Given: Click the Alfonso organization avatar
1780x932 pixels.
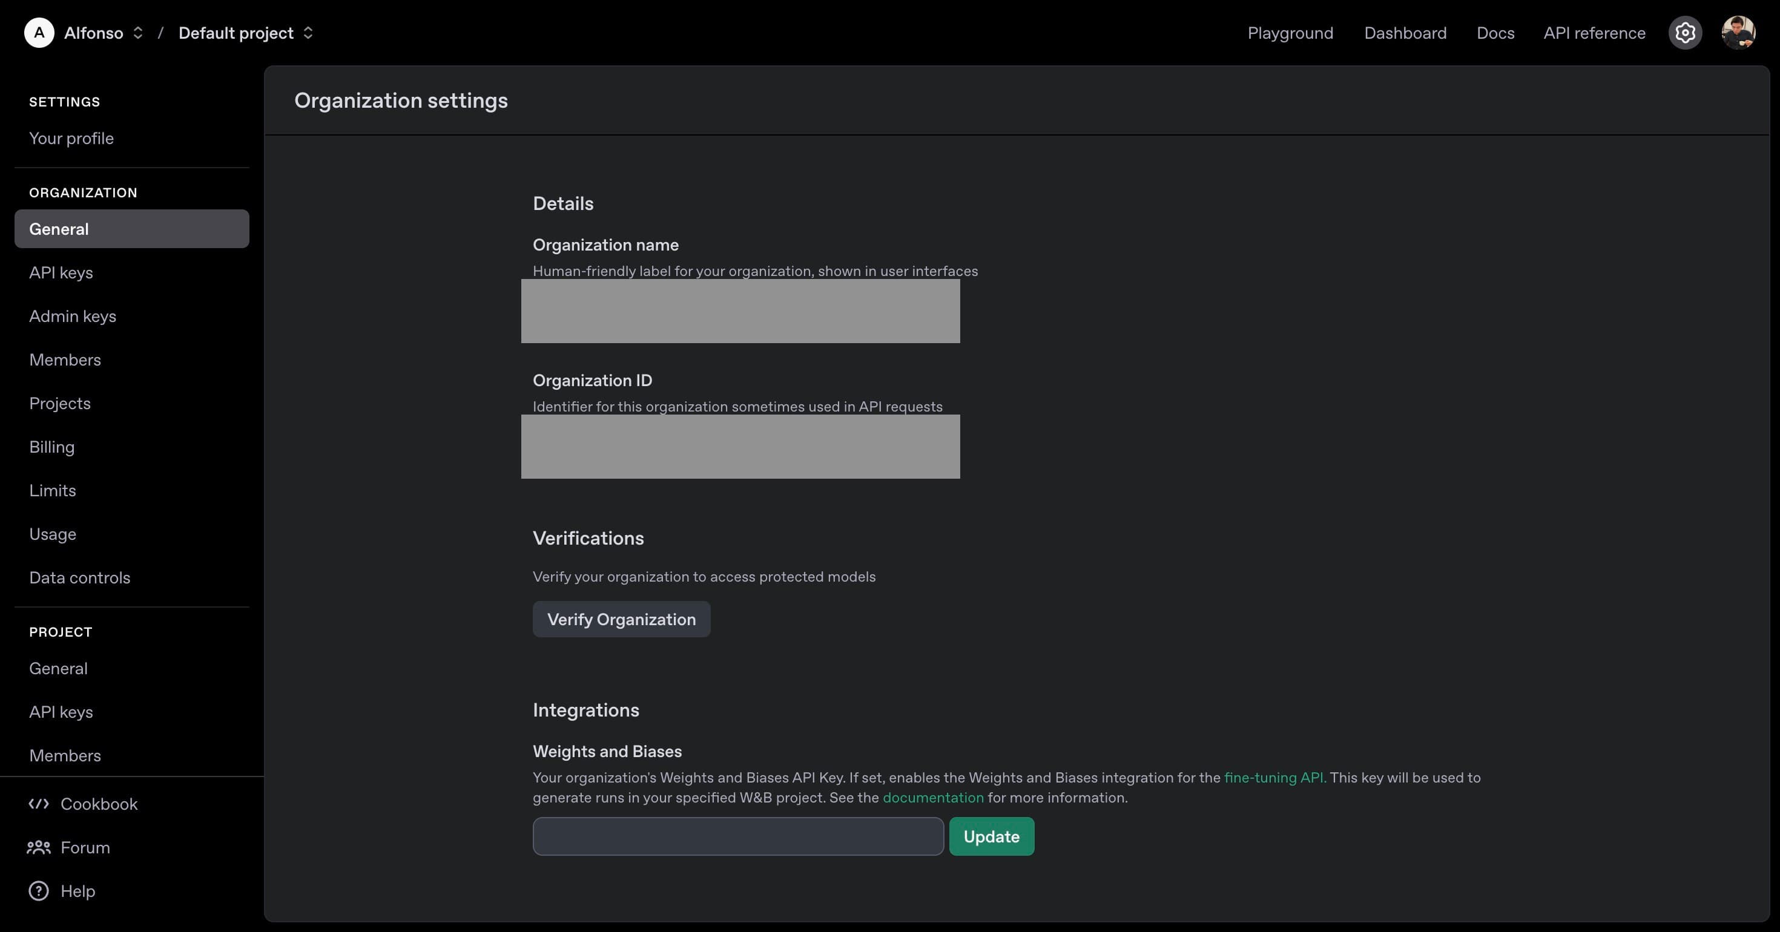Looking at the screenshot, I should pos(39,33).
